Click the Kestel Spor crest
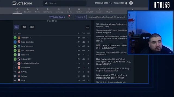Viewport: 174px width, 97px height. tap(19, 55)
